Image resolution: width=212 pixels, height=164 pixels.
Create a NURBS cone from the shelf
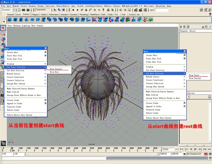[x=27, y=20]
